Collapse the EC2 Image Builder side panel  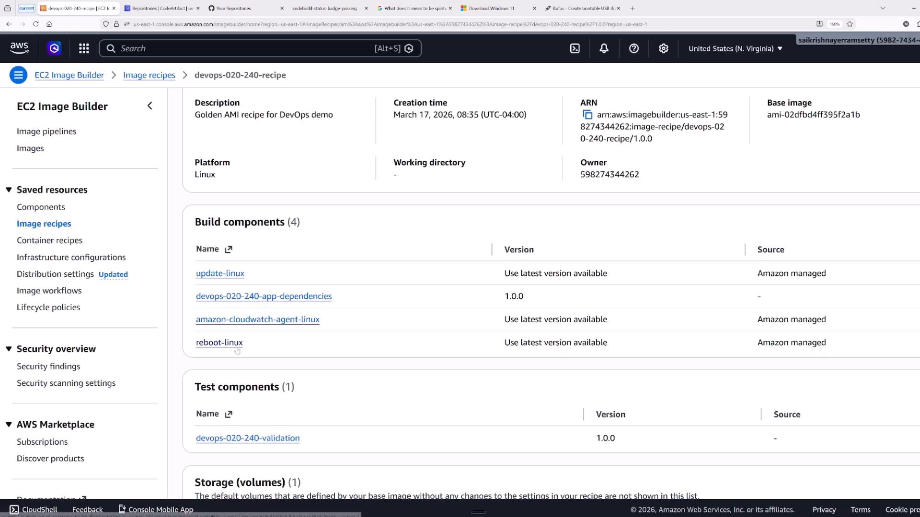click(x=149, y=106)
